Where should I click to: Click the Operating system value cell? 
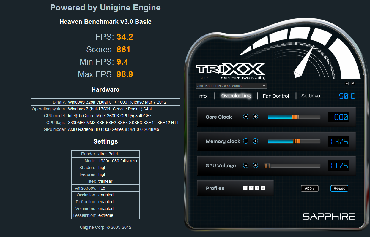tap(124, 109)
